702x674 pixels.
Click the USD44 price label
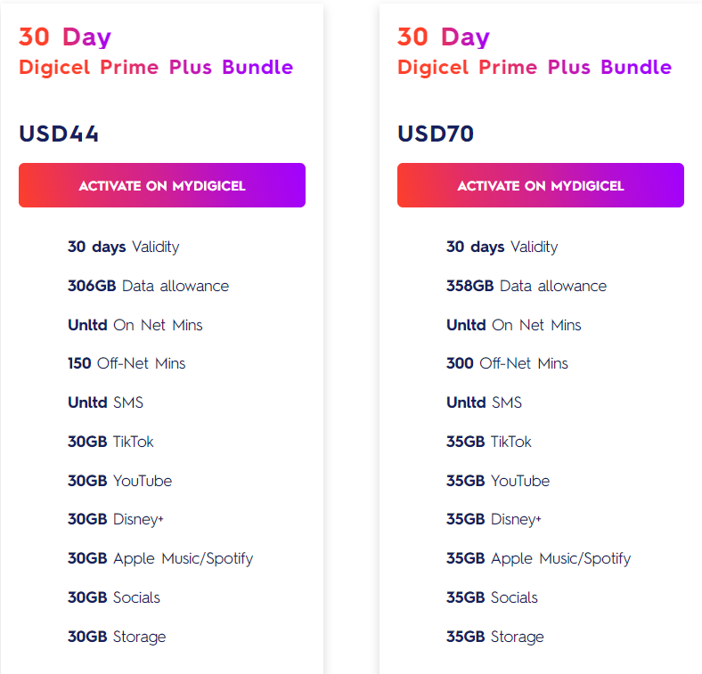59,134
